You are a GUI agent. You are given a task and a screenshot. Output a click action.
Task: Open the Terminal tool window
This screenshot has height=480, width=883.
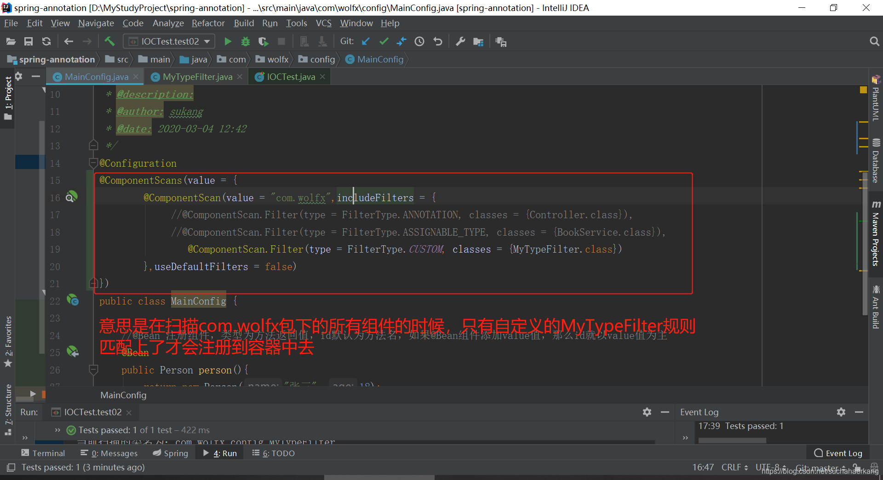43,453
